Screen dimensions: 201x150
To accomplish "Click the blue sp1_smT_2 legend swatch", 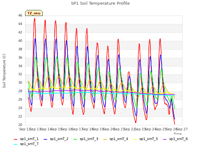I will [45, 139].
